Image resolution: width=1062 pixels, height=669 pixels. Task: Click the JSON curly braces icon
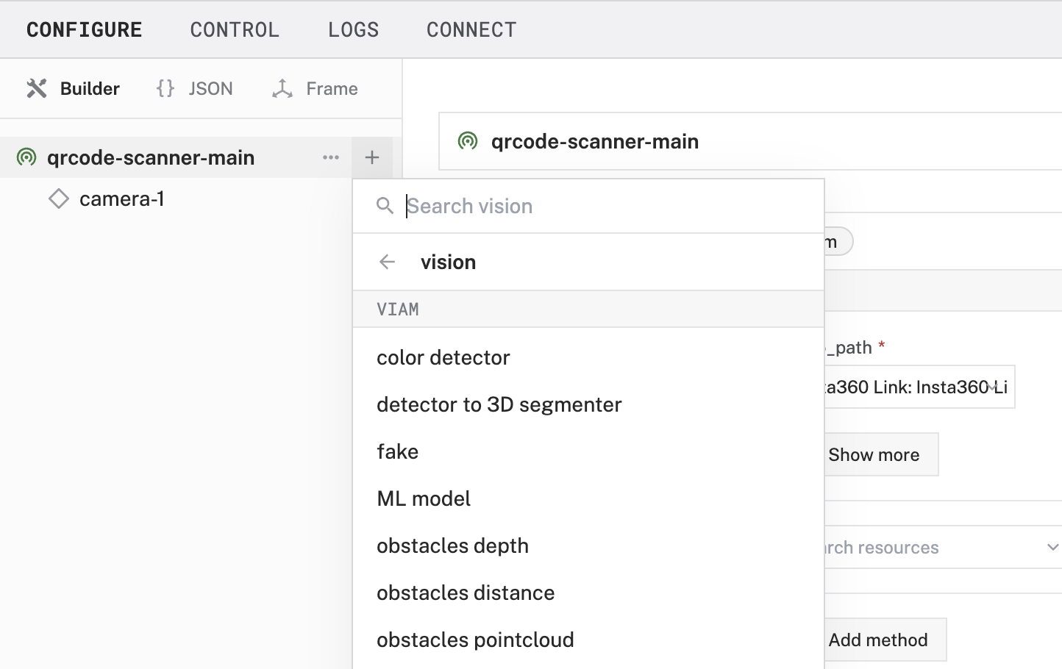(165, 88)
